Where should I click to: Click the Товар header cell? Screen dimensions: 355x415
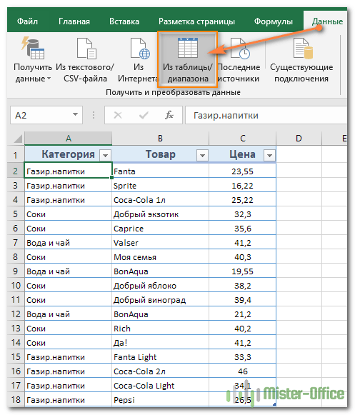tap(160, 155)
